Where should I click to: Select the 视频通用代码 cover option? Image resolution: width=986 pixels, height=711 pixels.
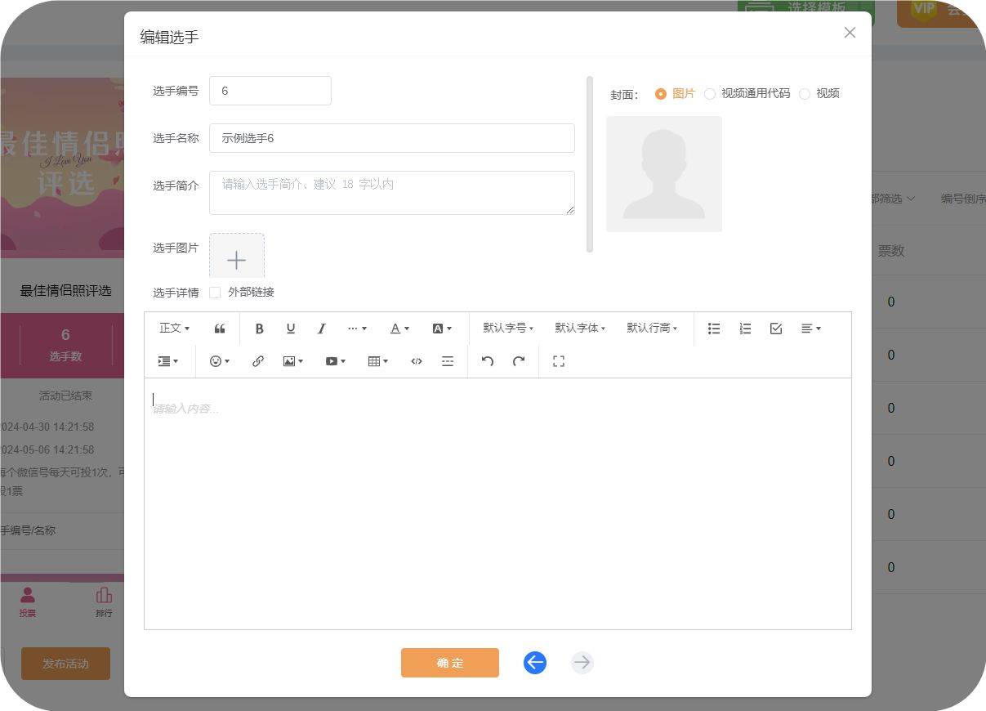(x=710, y=94)
